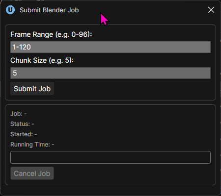
Task: Click the 5 value in Chunk Size
Action: 15,73
